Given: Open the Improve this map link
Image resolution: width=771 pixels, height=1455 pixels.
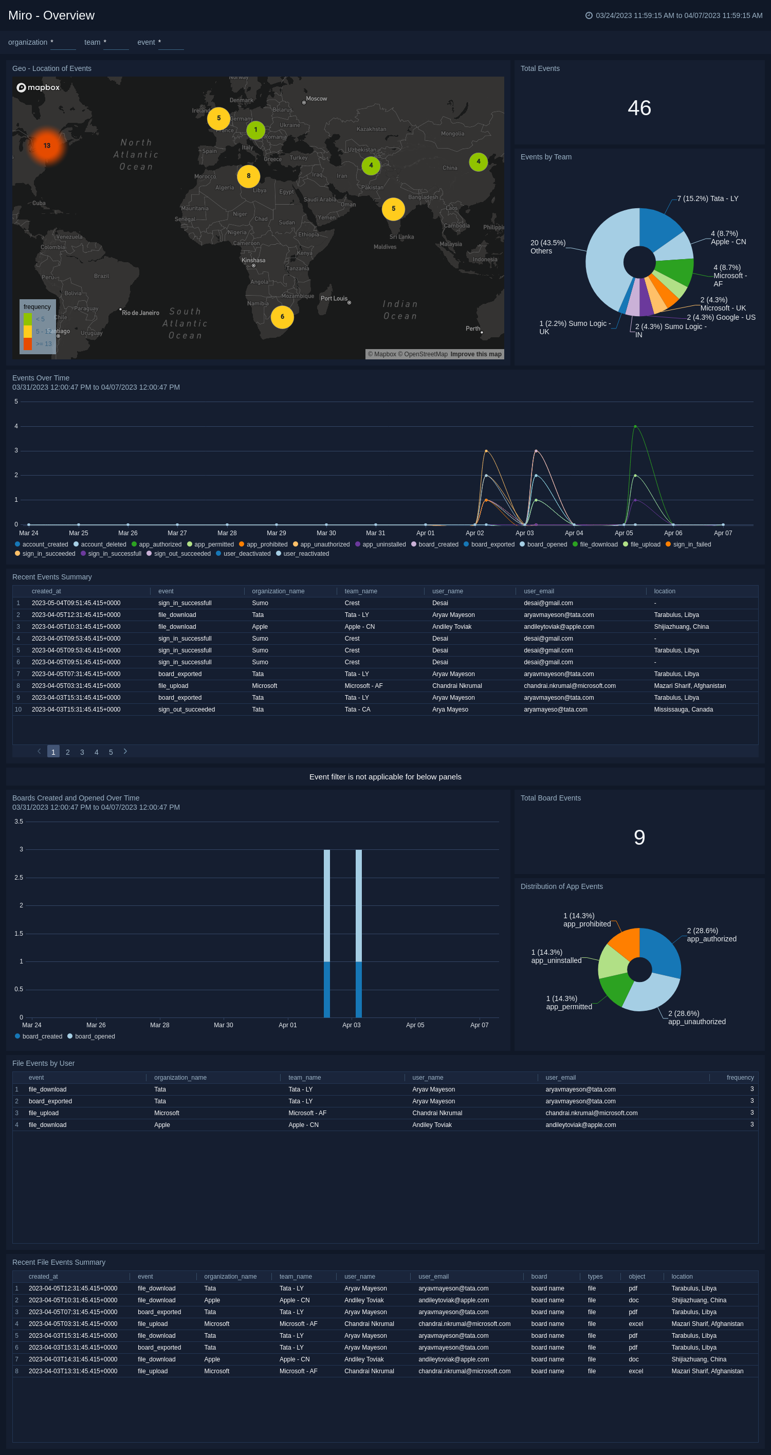Looking at the screenshot, I should pyautogui.click(x=475, y=354).
